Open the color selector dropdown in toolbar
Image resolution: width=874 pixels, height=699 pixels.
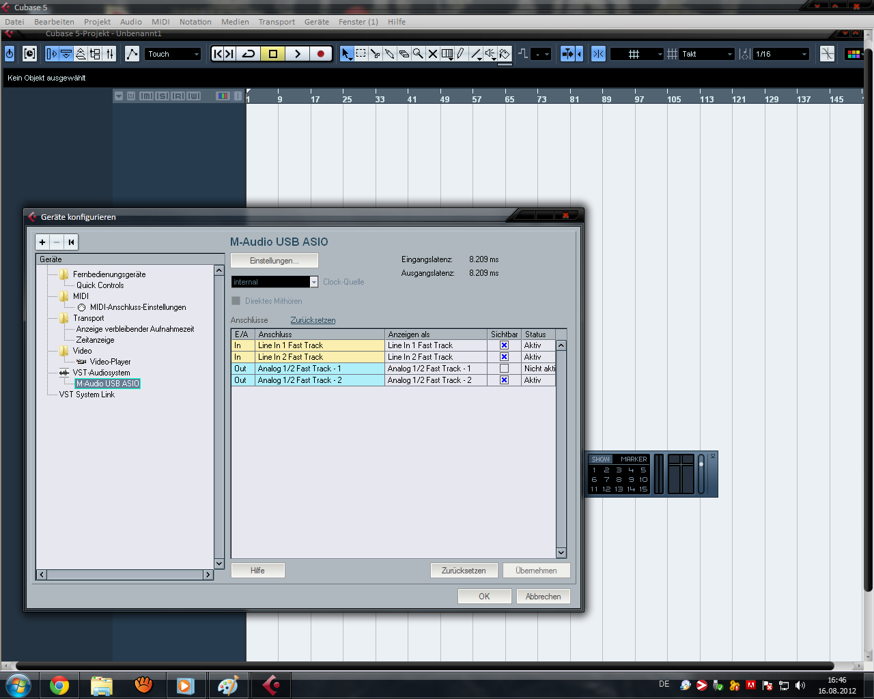click(x=854, y=54)
